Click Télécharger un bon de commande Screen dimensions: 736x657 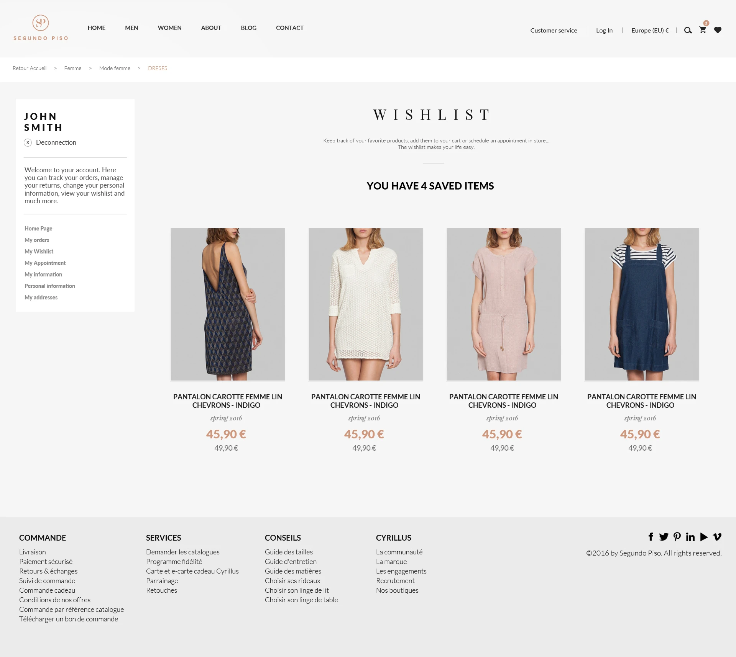point(69,619)
